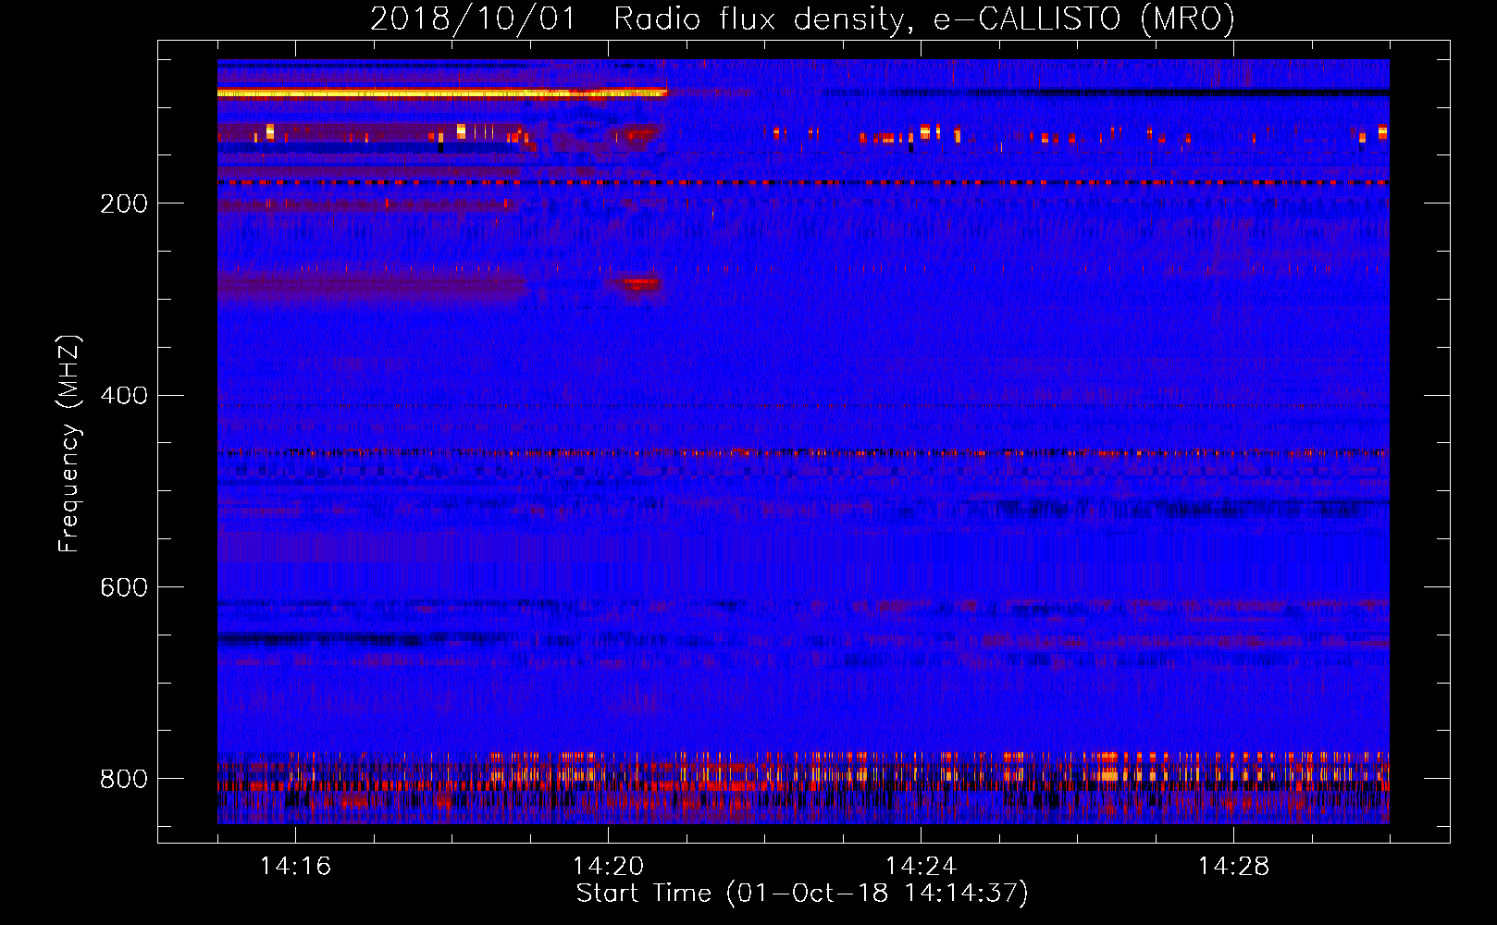
Task: Click the 200 frequency tick label
Action: coord(123,203)
